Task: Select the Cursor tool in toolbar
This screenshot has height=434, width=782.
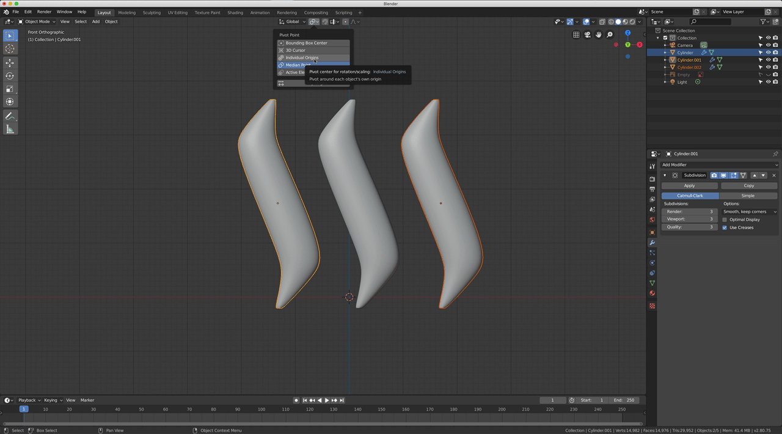Action: coord(10,49)
